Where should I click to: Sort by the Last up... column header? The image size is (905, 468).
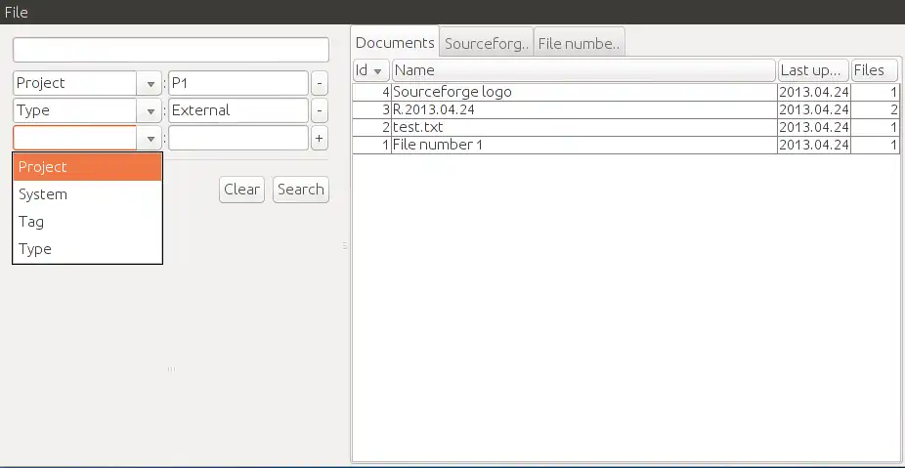point(813,70)
